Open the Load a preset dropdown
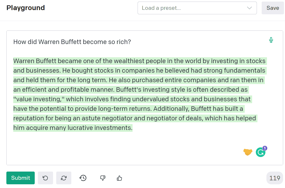 point(197,8)
